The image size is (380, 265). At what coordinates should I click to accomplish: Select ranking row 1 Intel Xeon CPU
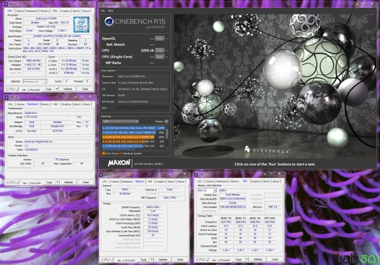[134, 128]
